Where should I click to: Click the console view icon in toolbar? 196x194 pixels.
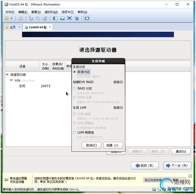[x=87, y=18]
